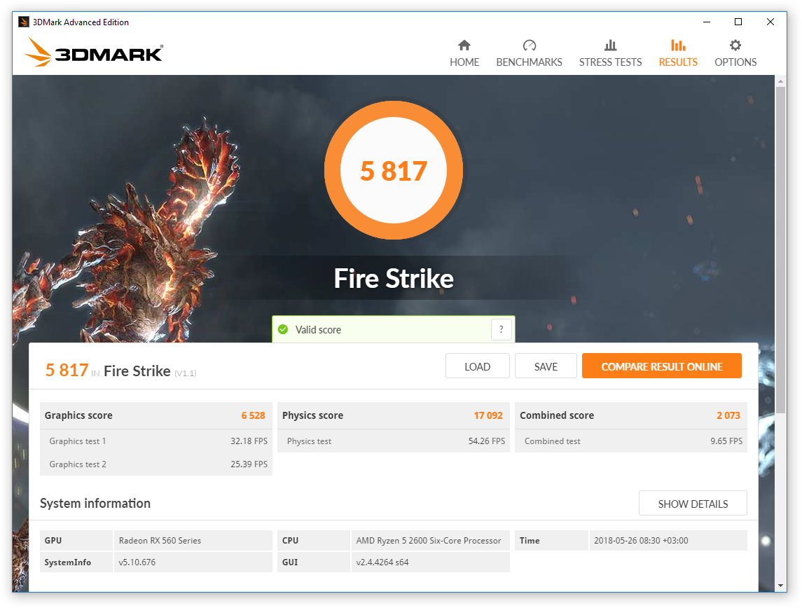Image resolution: width=802 pixels, height=608 pixels.
Task: Click the Fire Strike name in result header
Action: click(137, 371)
